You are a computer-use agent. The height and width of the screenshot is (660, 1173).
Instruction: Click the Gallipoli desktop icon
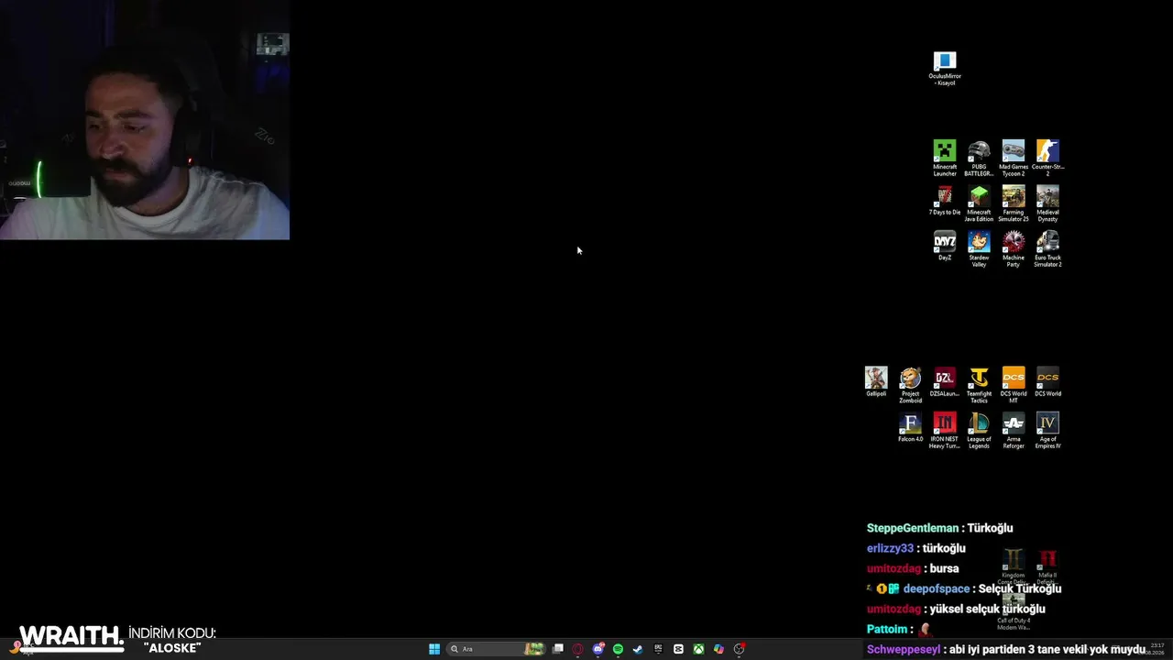point(876,382)
